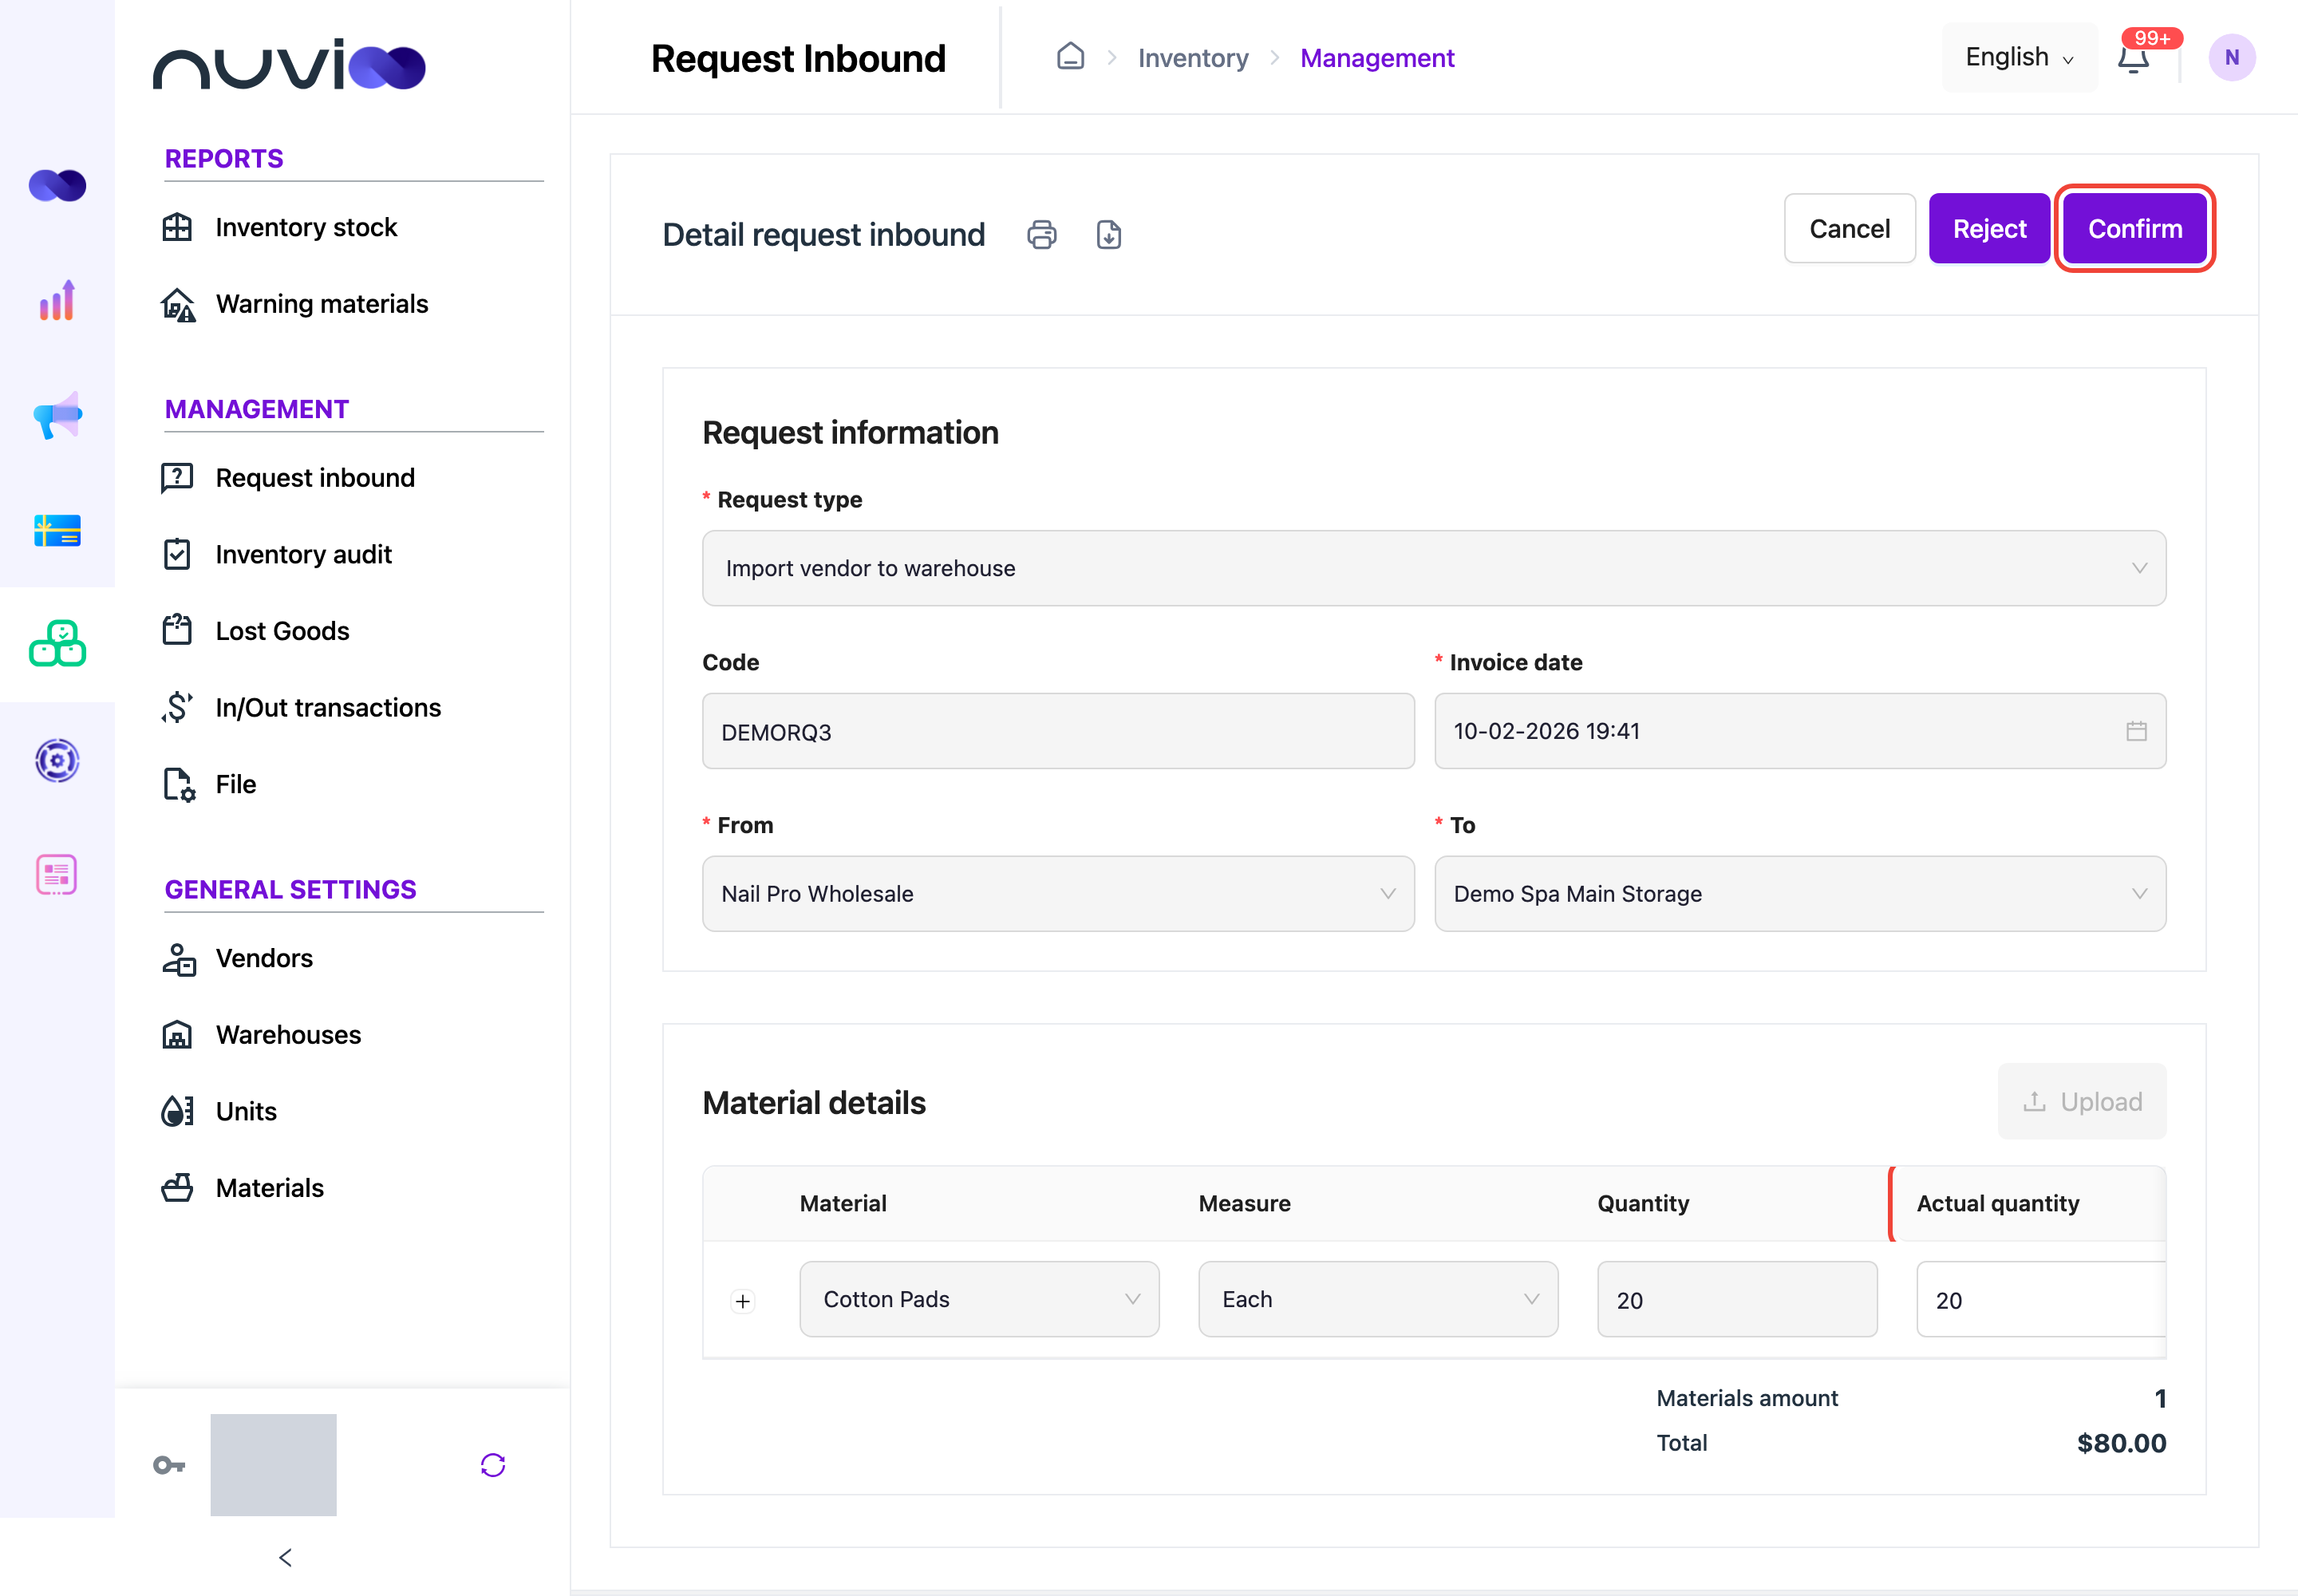This screenshot has height=1596, width=2298.
Task: Click the home breadcrumb icon
Action: point(1070,57)
